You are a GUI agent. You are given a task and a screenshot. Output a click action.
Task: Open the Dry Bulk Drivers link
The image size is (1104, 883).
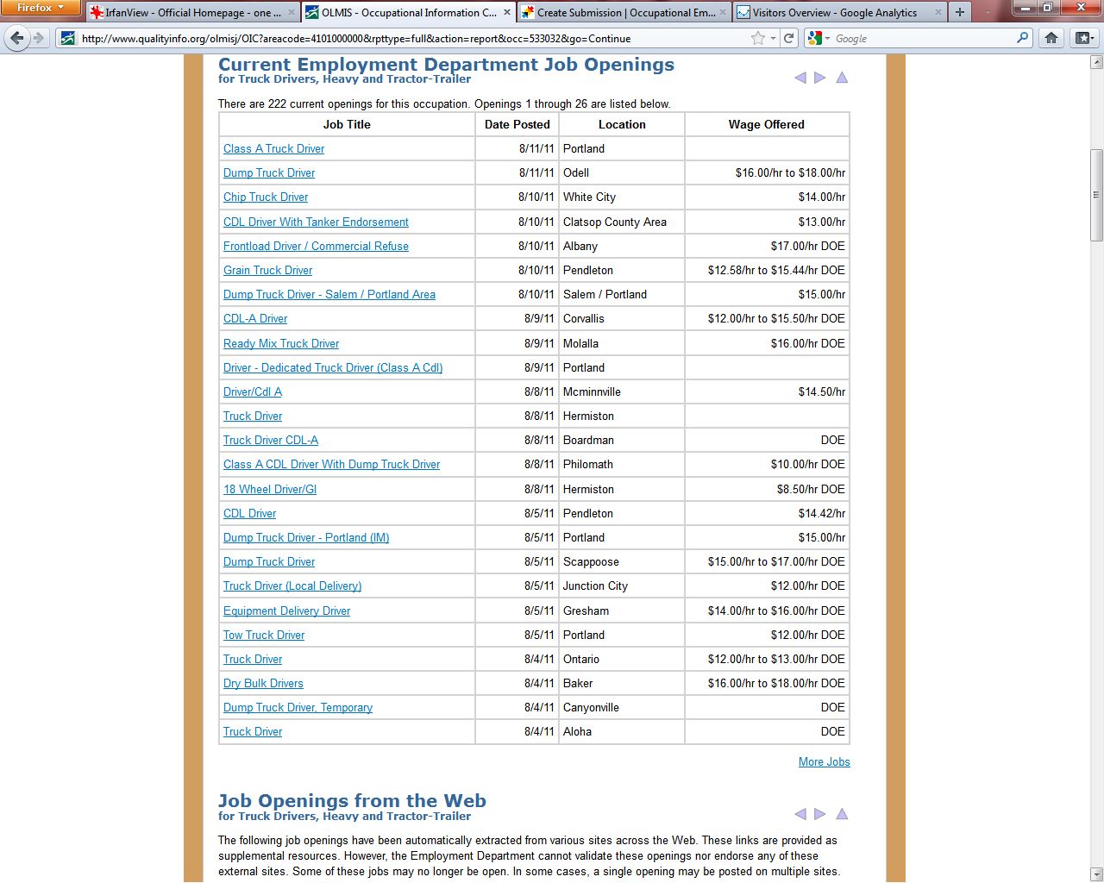263,683
